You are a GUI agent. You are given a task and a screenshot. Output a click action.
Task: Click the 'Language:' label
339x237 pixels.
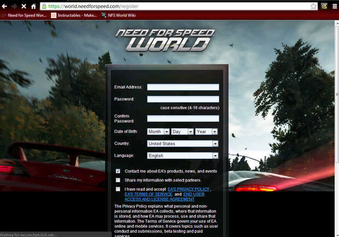pyautogui.click(x=124, y=155)
